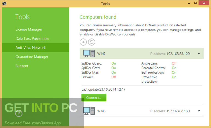Select Anti-Virus Network section
Screen dimensions: 211x128
pyautogui.click(x=35, y=48)
